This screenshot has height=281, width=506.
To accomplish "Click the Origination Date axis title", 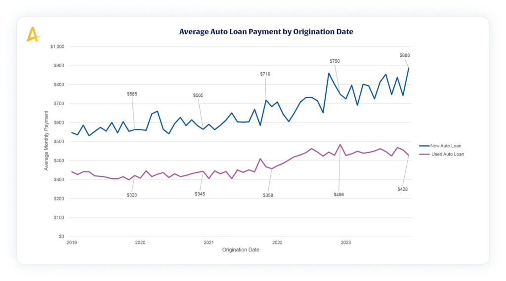I will click(x=241, y=250).
